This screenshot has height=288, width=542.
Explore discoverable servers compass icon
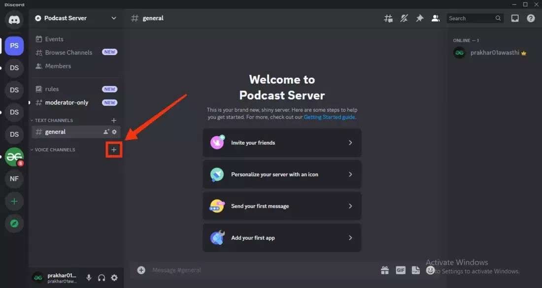click(14, 224)
